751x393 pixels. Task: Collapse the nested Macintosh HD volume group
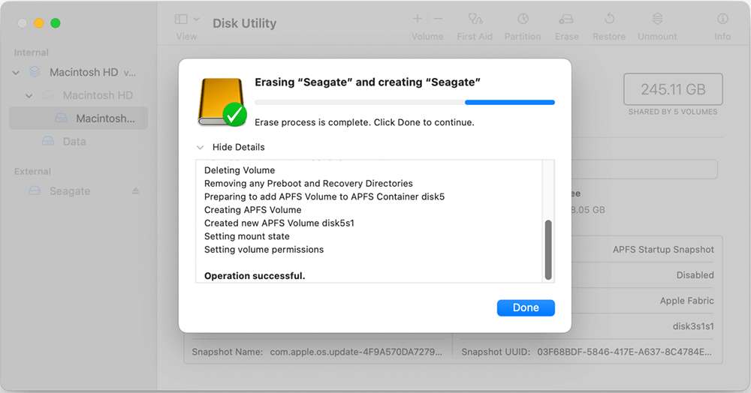(x=29, y=96)
